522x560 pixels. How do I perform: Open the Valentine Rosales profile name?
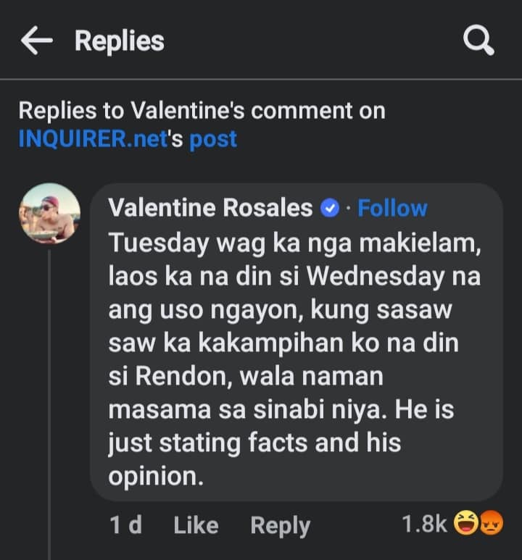click(x=210, y=209)
